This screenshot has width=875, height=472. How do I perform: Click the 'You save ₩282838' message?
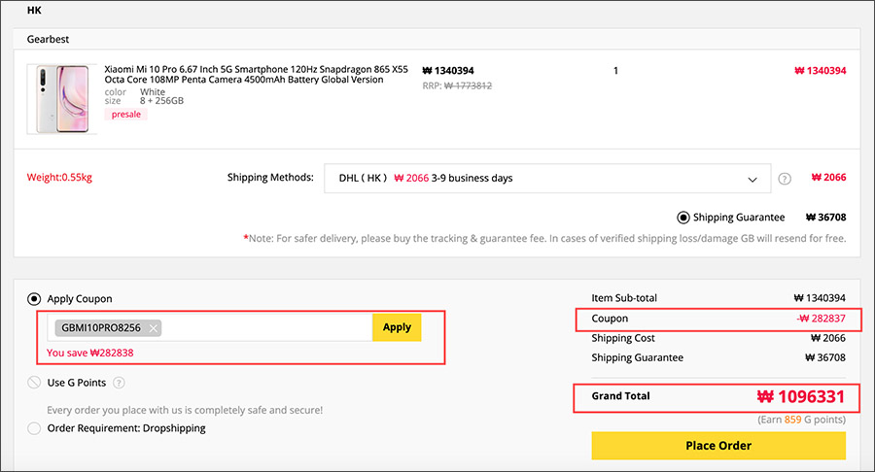[89, 353]
